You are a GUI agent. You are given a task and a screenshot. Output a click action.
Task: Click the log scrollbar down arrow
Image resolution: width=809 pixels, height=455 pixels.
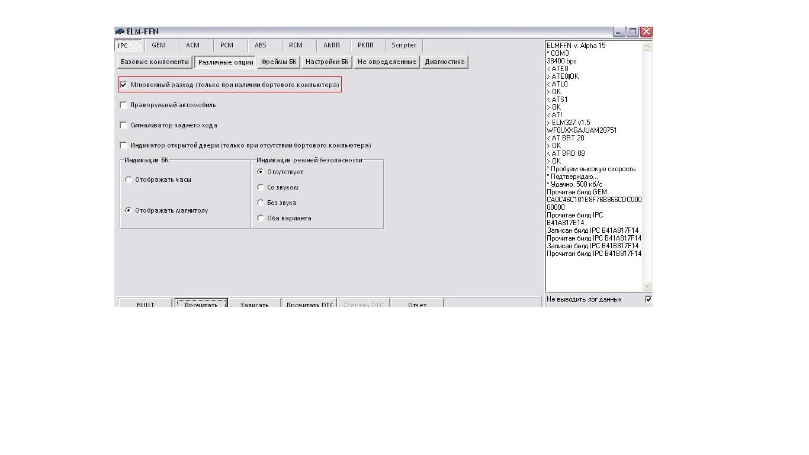click(647, 286)
